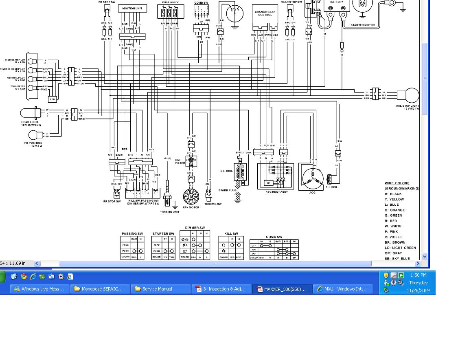Click the Windows Live Messenger tray icon
This screenshot has height=352, width=469.
(386, 283)
